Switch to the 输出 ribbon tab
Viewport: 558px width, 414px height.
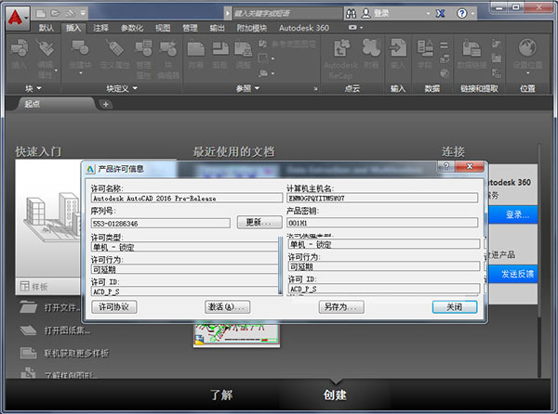coord(217,28)
